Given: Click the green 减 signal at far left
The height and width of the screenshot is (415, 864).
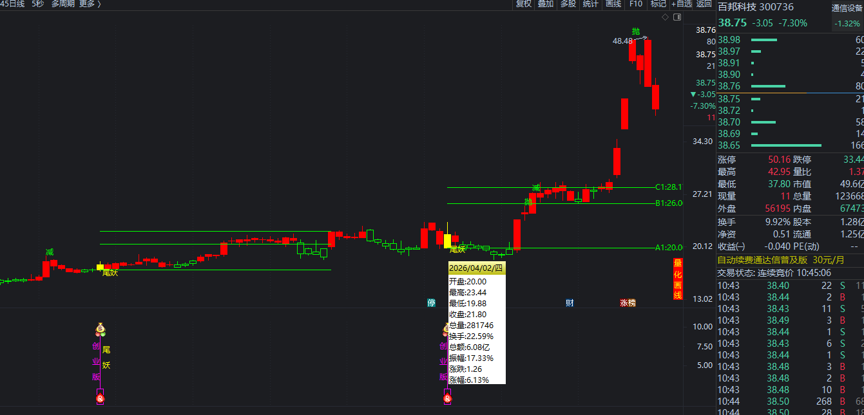Looking at the screenshot, I should [x=50, y=252].
